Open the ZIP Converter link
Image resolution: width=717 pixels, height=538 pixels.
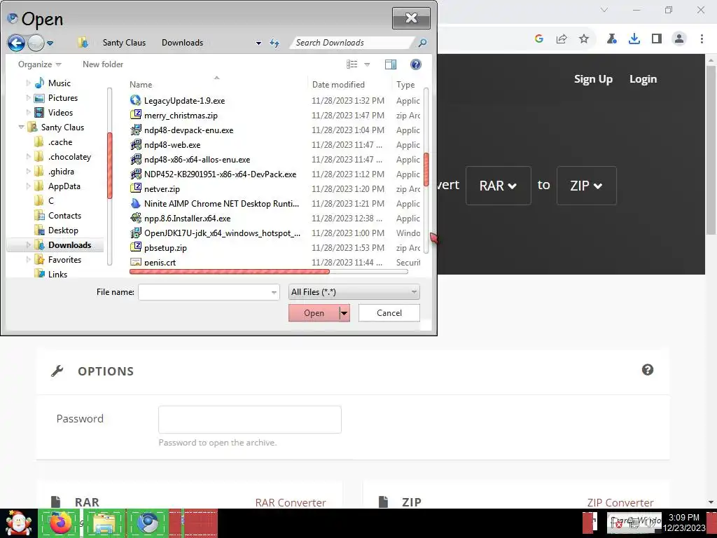620,502
